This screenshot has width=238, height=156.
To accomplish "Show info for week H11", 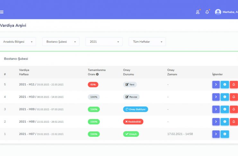I will 225,84.
